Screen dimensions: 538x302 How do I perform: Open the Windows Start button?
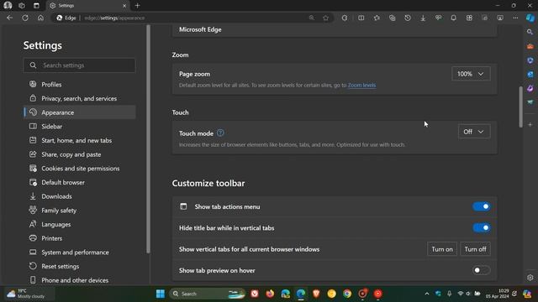coord(161,294)
